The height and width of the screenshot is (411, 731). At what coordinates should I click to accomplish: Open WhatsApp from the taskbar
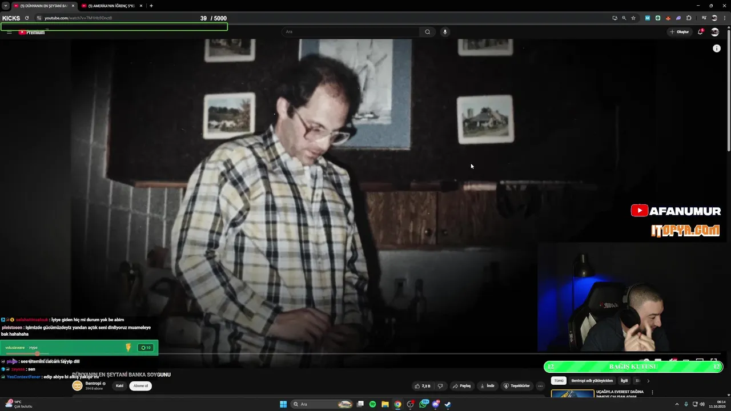(423, 404)
